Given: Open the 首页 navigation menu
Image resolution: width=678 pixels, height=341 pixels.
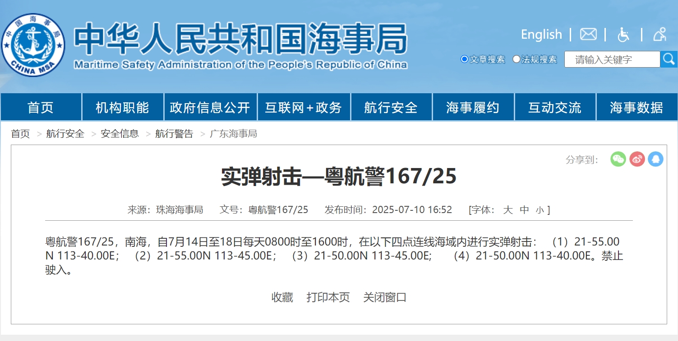Looking at the screenshot, I should coord(41,108).
